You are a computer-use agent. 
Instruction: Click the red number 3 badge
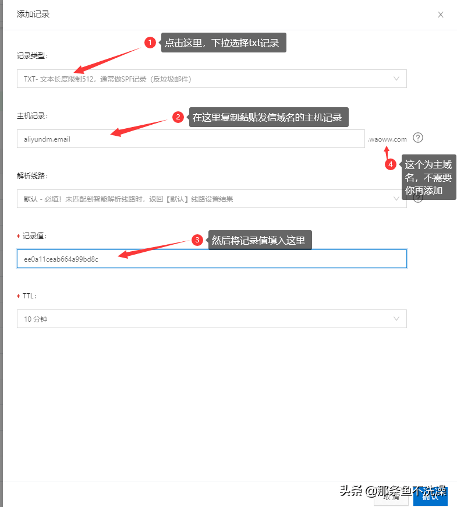[x=197, y=240]
